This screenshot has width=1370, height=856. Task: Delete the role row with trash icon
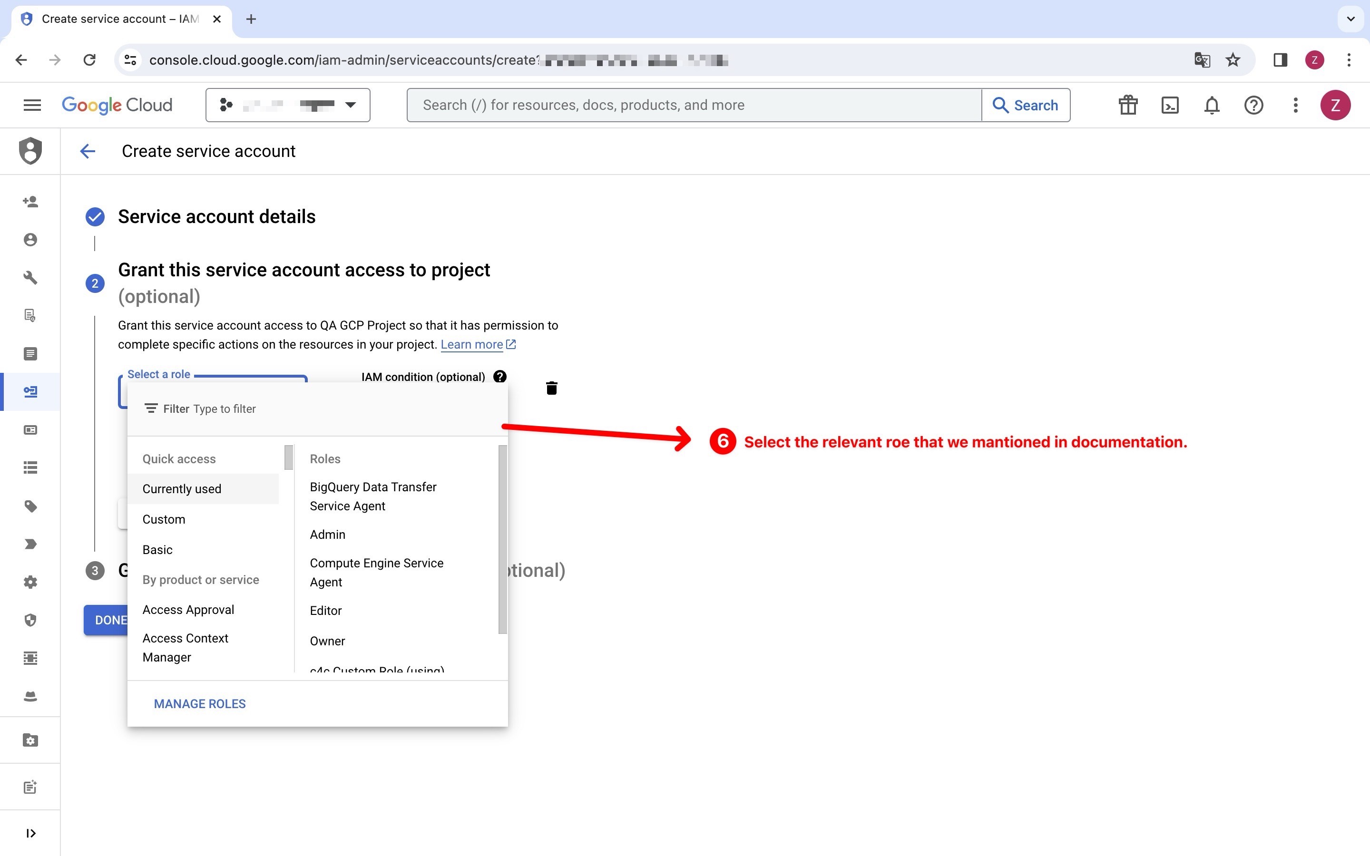pyautogui.click(x=551, y=388)
